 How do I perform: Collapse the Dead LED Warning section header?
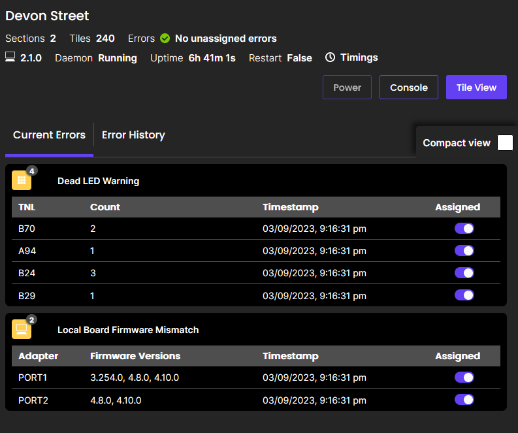coord(98,181)
